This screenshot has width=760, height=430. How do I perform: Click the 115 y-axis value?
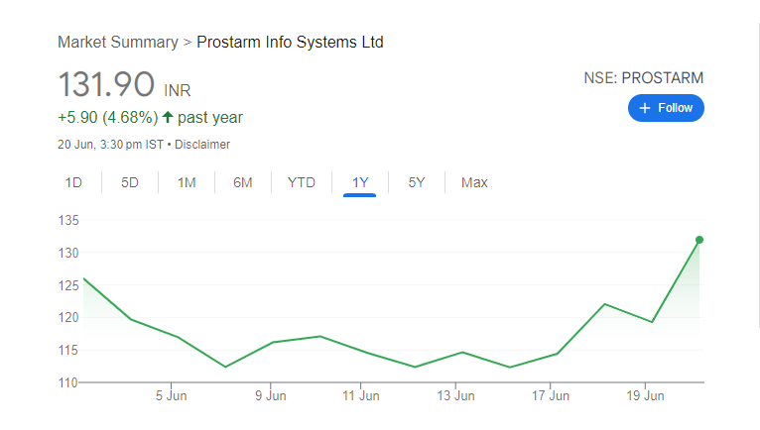point(68,350)
